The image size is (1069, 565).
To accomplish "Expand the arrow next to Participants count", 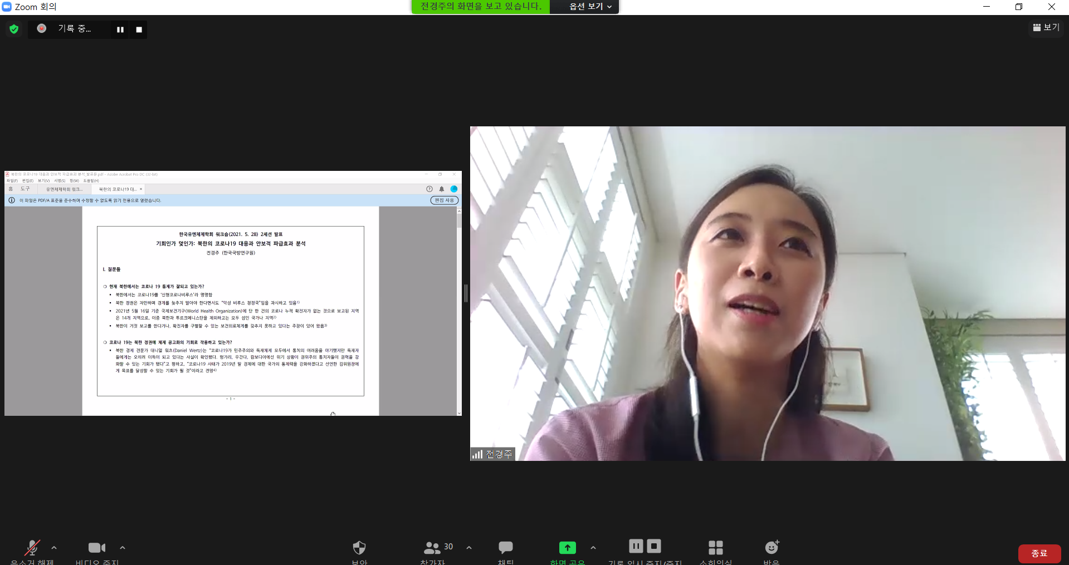I will (469, 548).
